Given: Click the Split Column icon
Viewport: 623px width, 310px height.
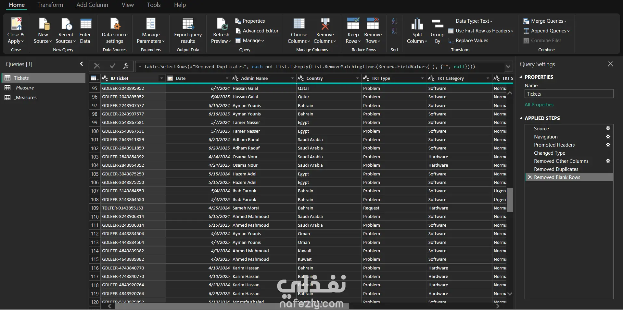Looking at the screenshot, I should 417,24.
